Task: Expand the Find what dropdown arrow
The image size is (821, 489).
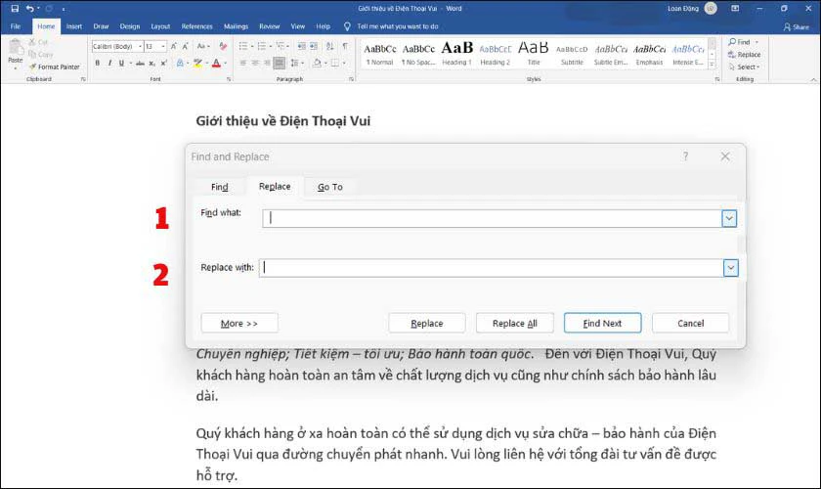Action: click(729, 218)
